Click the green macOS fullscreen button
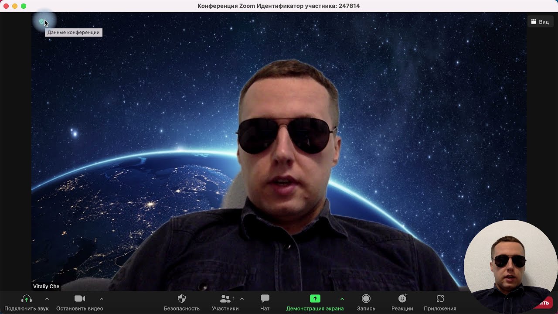Viewport: 558px width, 314px height. [24, 6]
